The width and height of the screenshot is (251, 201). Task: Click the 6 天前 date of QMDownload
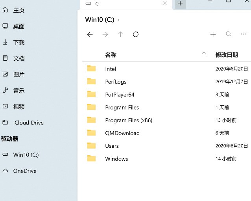click(222, 133)
